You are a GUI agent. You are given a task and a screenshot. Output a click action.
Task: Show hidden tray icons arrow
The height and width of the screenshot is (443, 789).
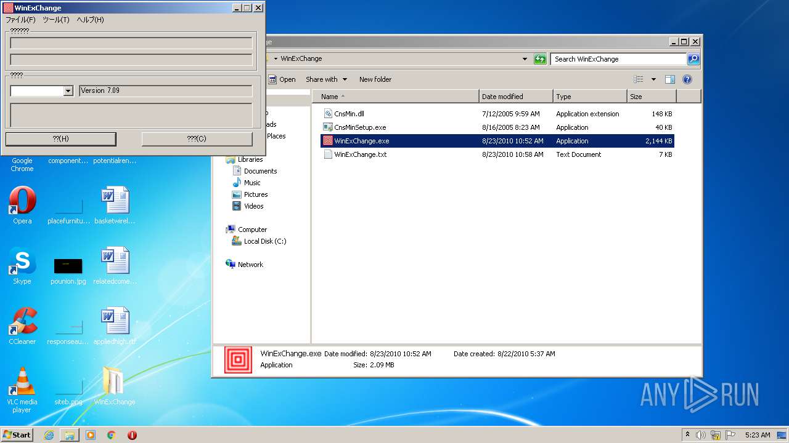point(687,434)
